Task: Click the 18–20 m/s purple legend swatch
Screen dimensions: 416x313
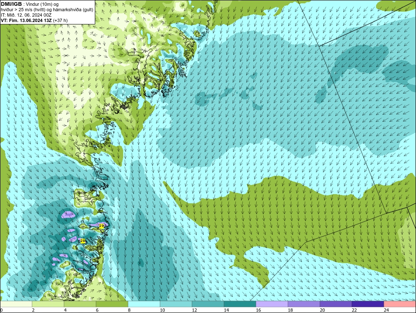Action: pyautogui.click(x=304, y=304)
